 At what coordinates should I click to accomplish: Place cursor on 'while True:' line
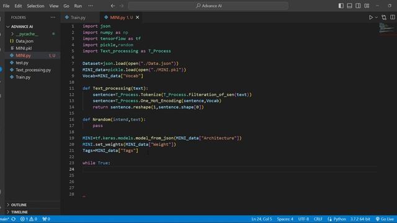coord(96,163)
